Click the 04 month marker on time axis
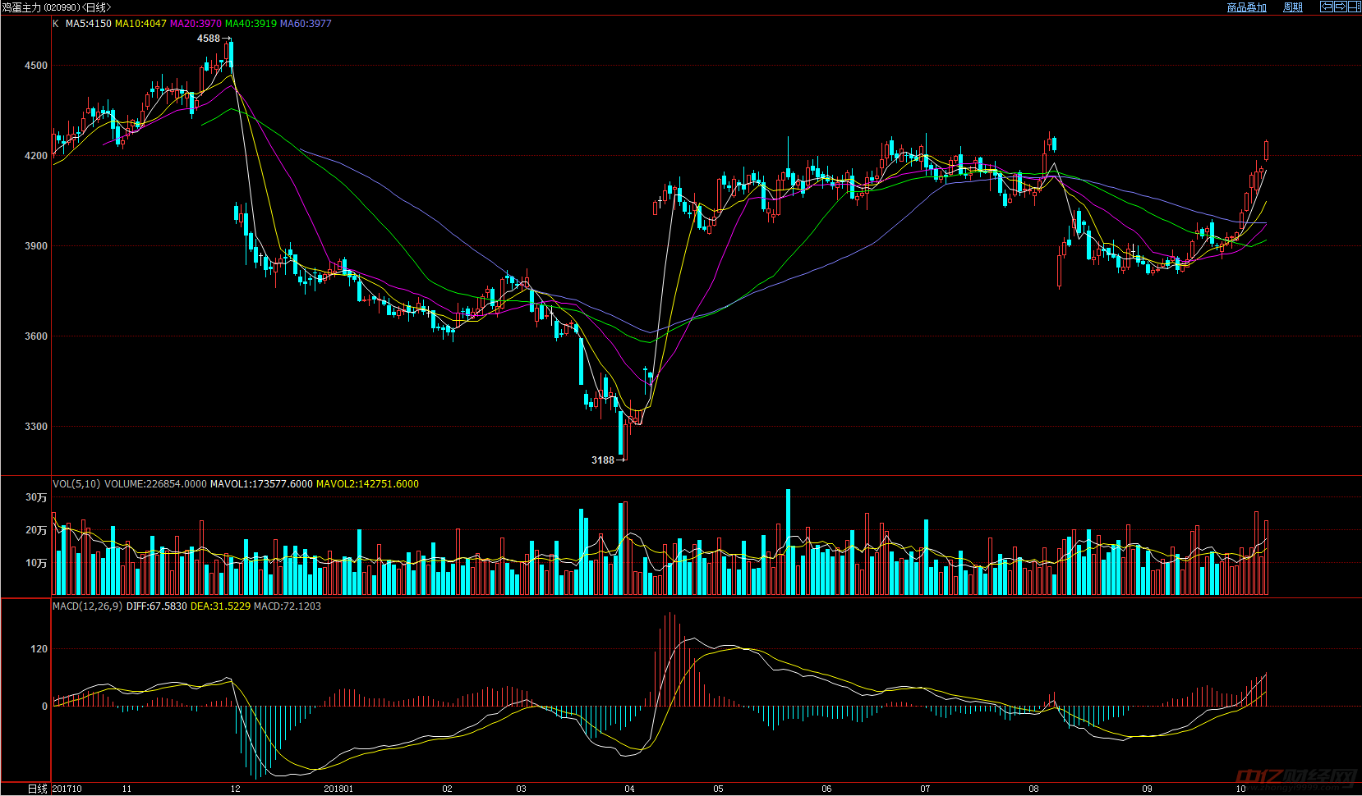The image size is (1362, 796). click(x=629, y=789)
